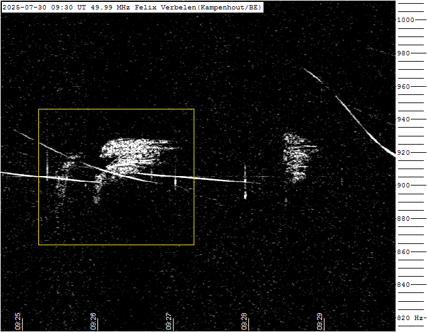Click the 09:27 time axis marker
Screen dimensions: 427x332
tap(169, 321)
